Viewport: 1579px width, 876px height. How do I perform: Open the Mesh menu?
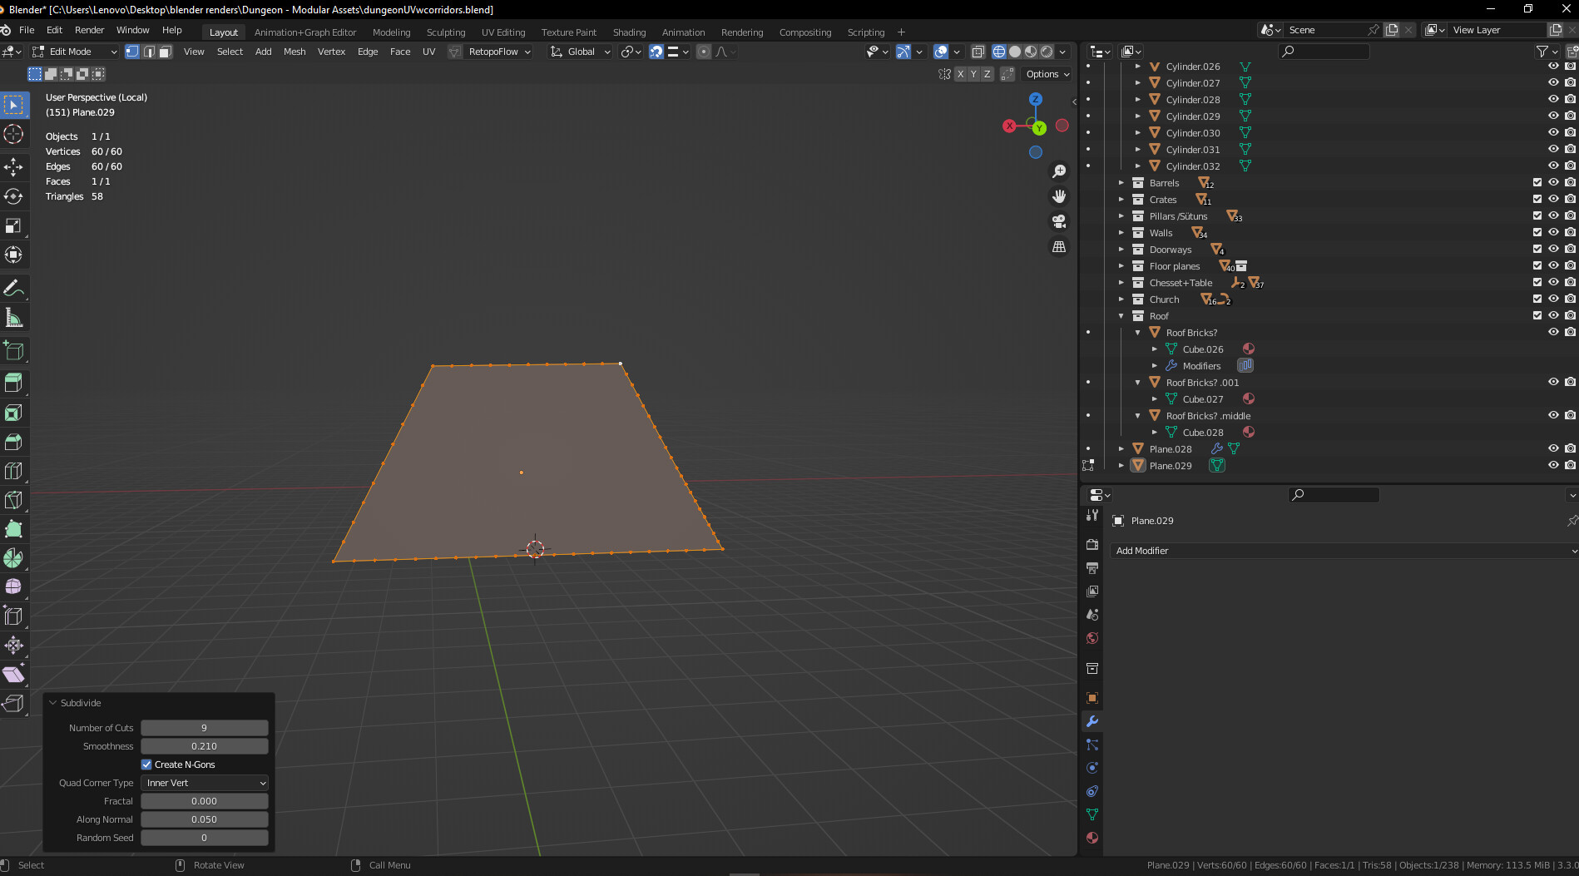coord(295,51)
